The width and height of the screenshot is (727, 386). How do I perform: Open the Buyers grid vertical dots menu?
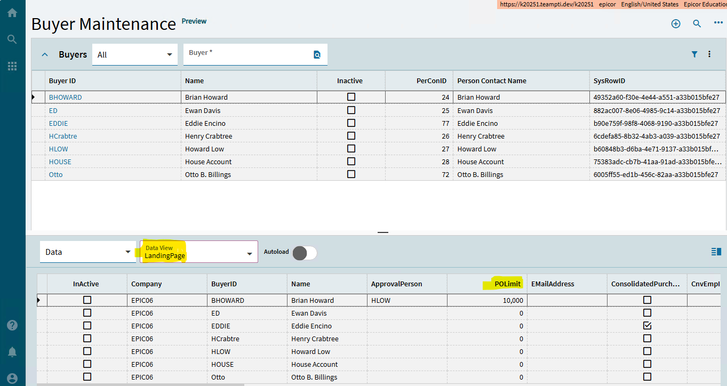click(709, 54)
